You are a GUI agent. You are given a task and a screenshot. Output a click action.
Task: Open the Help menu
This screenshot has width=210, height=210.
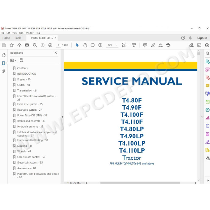[38, 33]
